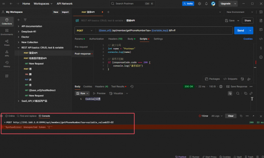Open the response Cookies tab
The height and width of the screenshot is (158, 264).
point(88,87)
